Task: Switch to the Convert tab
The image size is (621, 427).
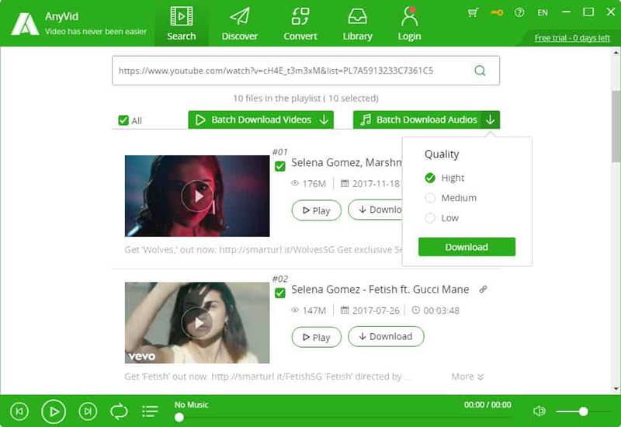Action: coord(300,24)
